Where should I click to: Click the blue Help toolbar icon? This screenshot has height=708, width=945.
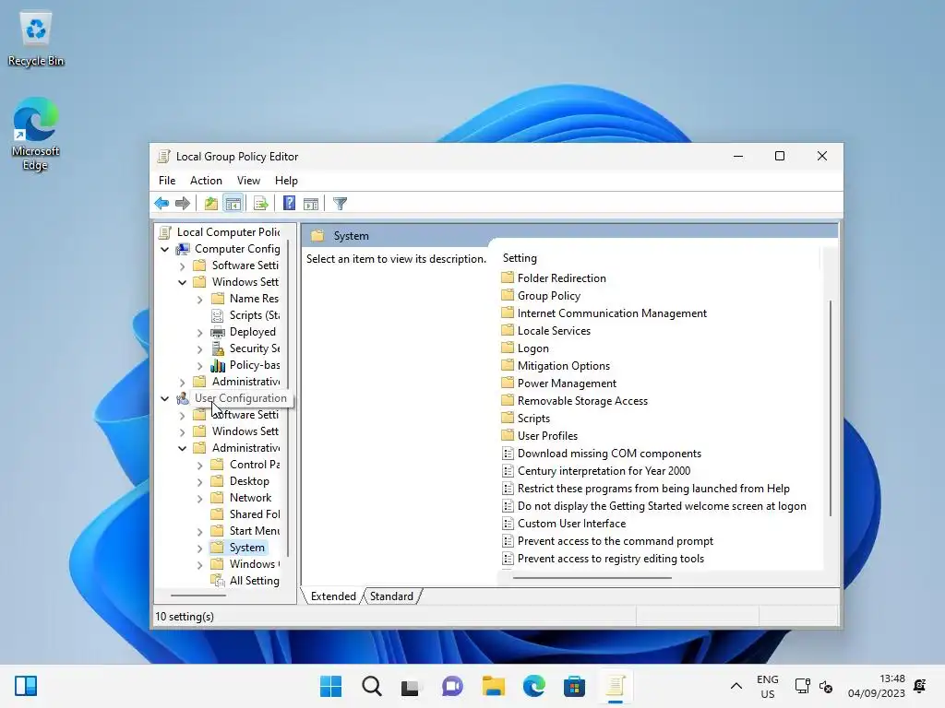tap(289, 204)
